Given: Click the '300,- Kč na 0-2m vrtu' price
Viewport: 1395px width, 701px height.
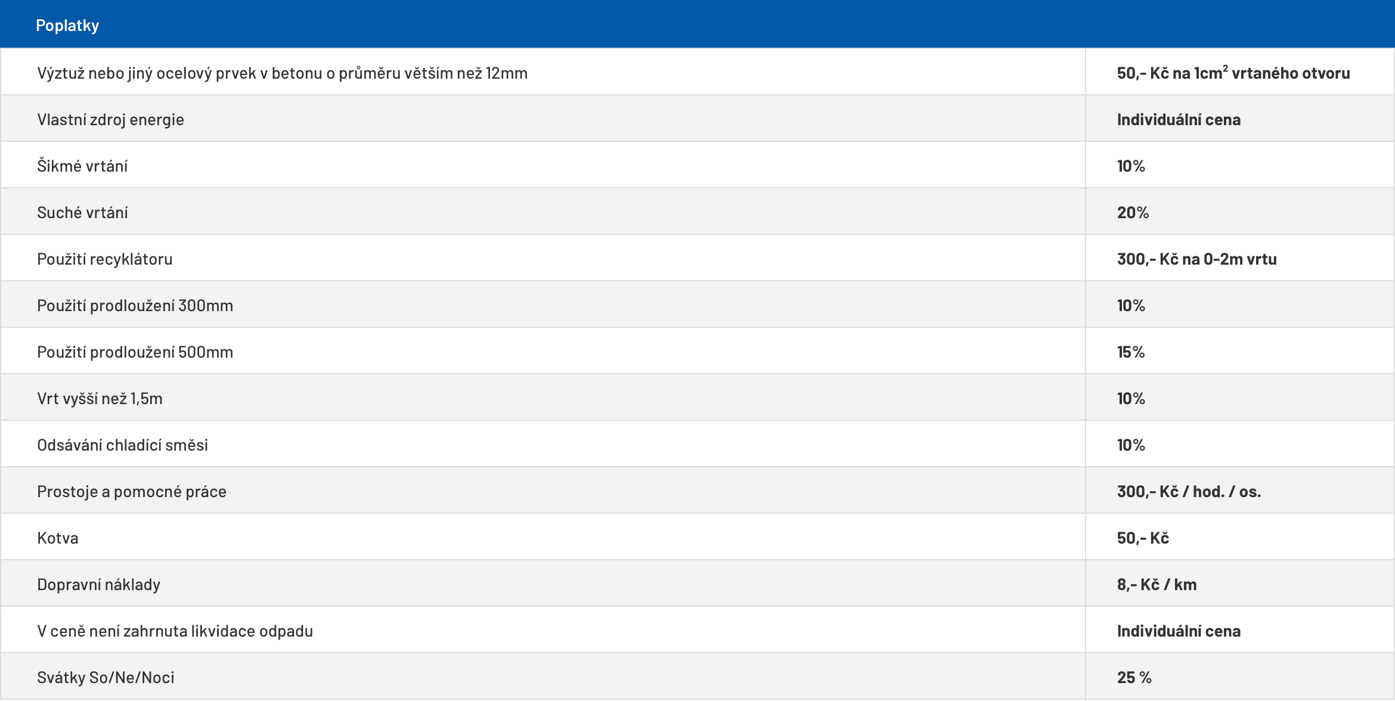Looking at the screenshot, I should (x=1196, y=259).
